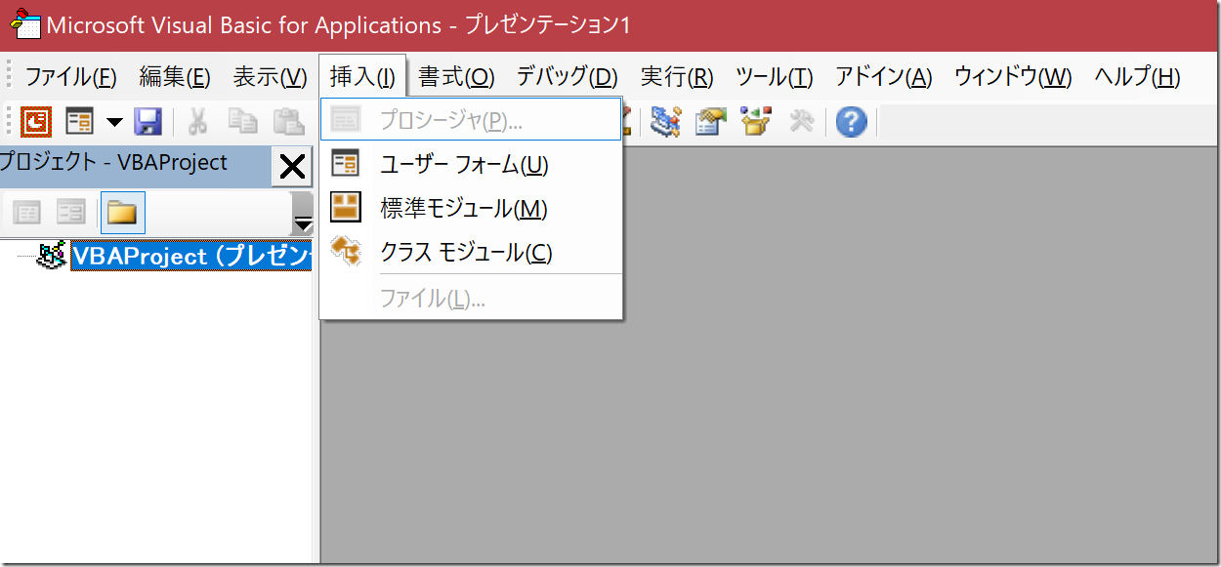Open the 表示(V) menu
1221x567 pixels.
point(270,77)
